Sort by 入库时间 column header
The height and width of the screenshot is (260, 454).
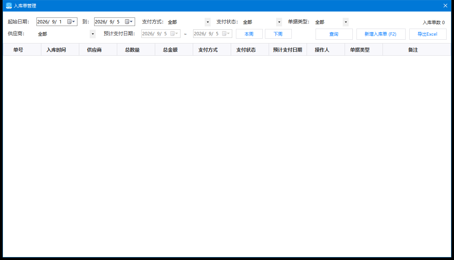pos(60,49)
